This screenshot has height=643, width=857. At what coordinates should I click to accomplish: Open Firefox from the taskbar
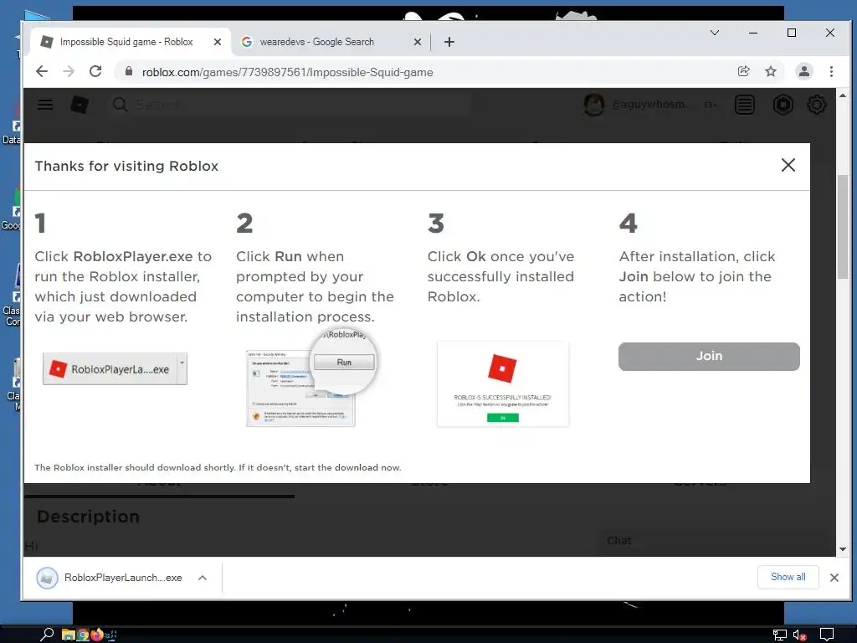tap(97, 635)
